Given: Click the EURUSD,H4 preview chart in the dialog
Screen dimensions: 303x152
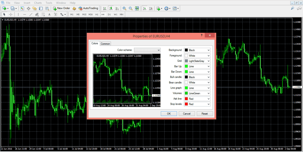Looking at the screenshot, I should tap(127, 81).
